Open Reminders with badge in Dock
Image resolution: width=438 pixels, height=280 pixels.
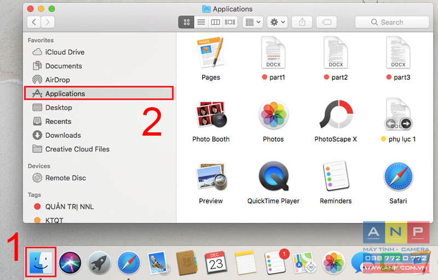[275, 262]
